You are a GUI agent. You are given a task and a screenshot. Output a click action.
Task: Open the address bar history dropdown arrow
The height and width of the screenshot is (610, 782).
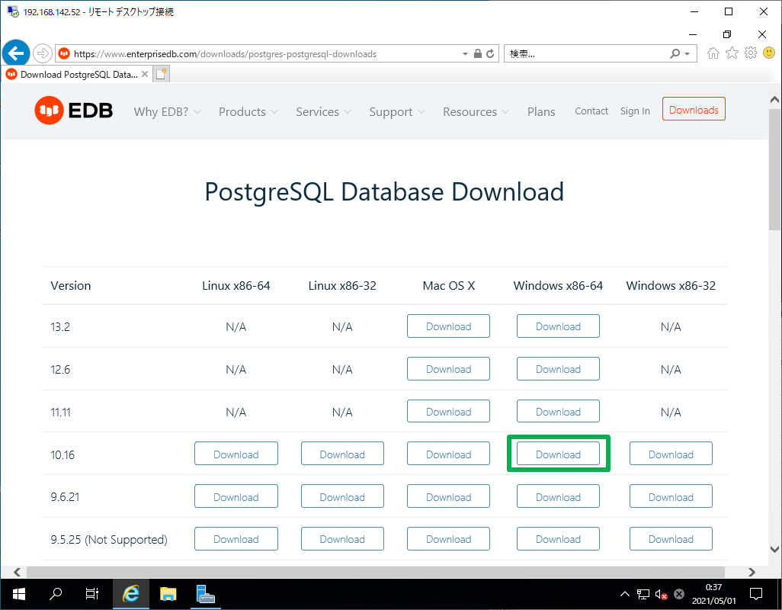pyautogui.click(x=465, y=53)
